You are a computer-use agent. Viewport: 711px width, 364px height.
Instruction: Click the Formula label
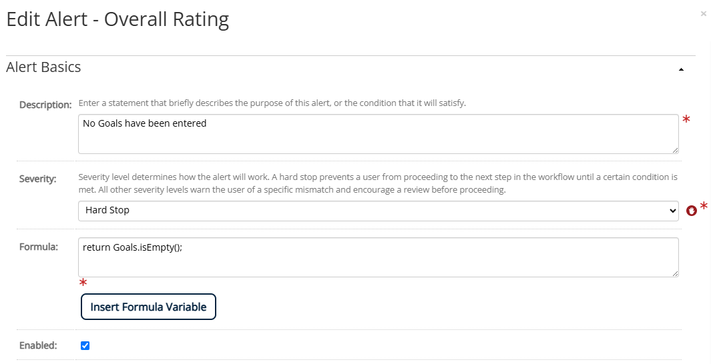point(39,247)
